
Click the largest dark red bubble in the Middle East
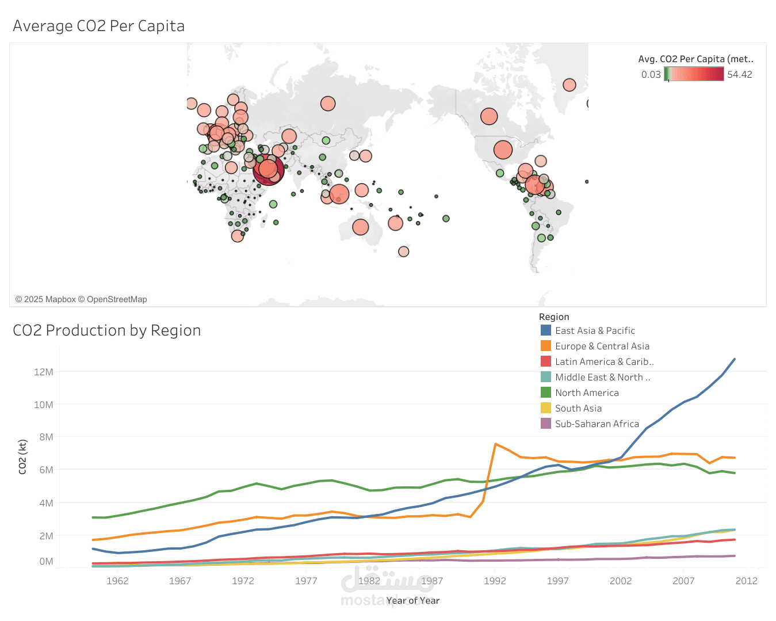pyautogui.click(x=269, y=169)
